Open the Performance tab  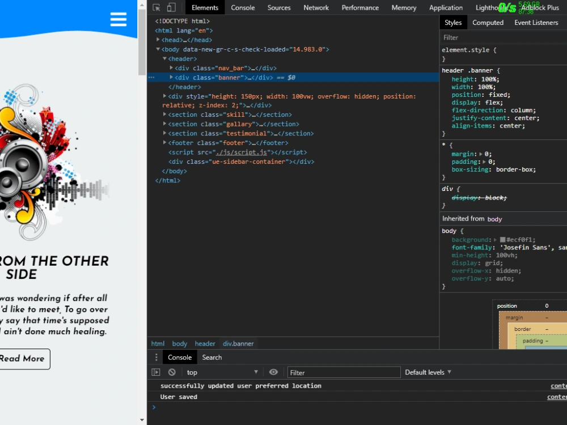click(360, 7)
